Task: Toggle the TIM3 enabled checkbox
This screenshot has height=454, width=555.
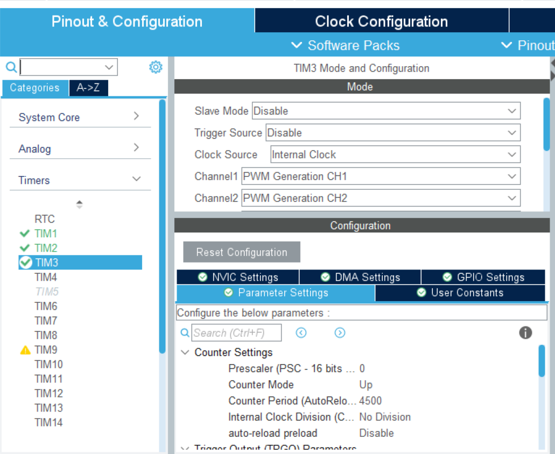Action: pos(25,263)
